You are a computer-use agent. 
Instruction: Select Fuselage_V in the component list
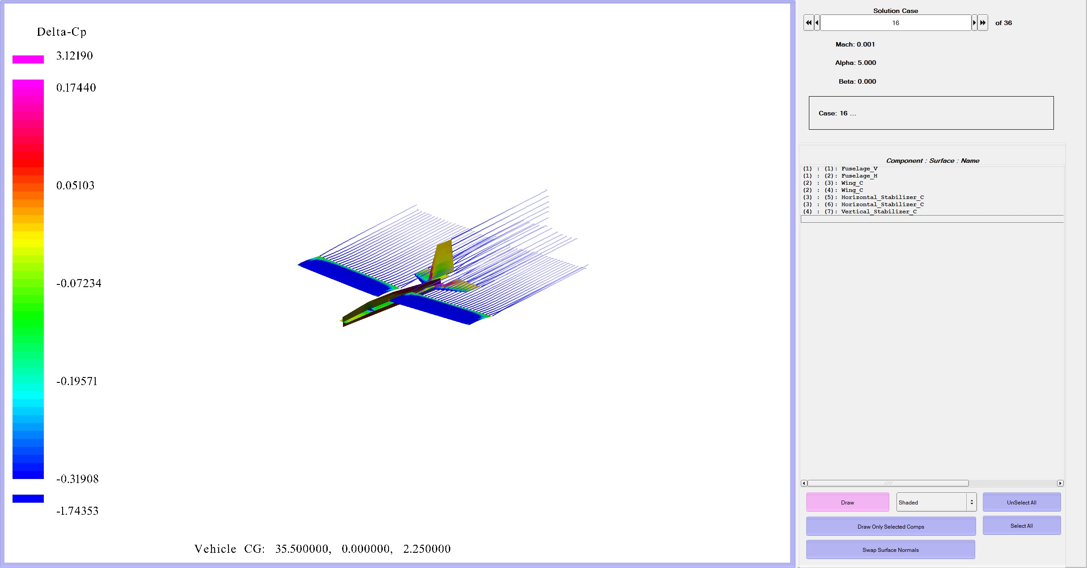click(x=859, y=169)
